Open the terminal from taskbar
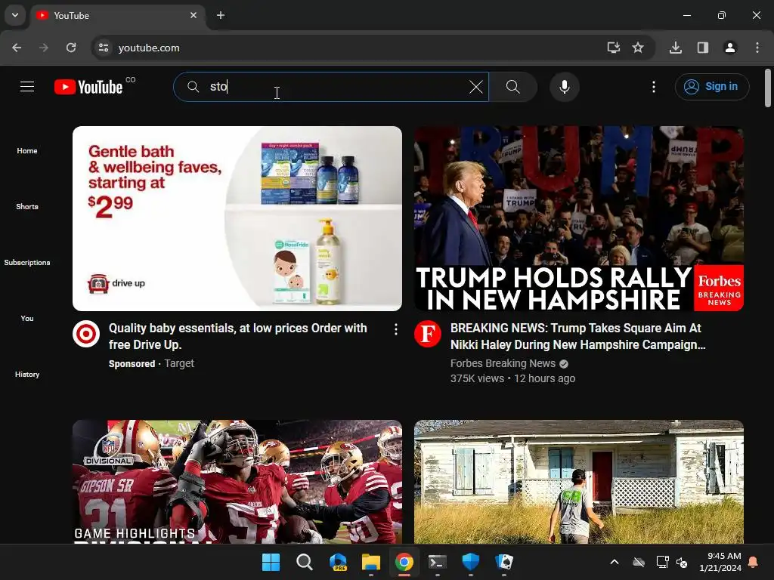774x580 pixels. tap(438, 562)
